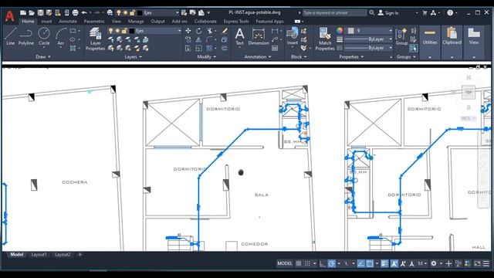Switch to the Layout1 tab

(x=39, y=255)
